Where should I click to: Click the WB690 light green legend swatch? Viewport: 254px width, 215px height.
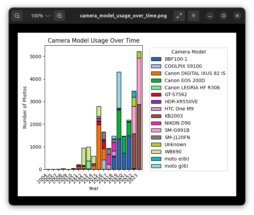tap(156, 152)
